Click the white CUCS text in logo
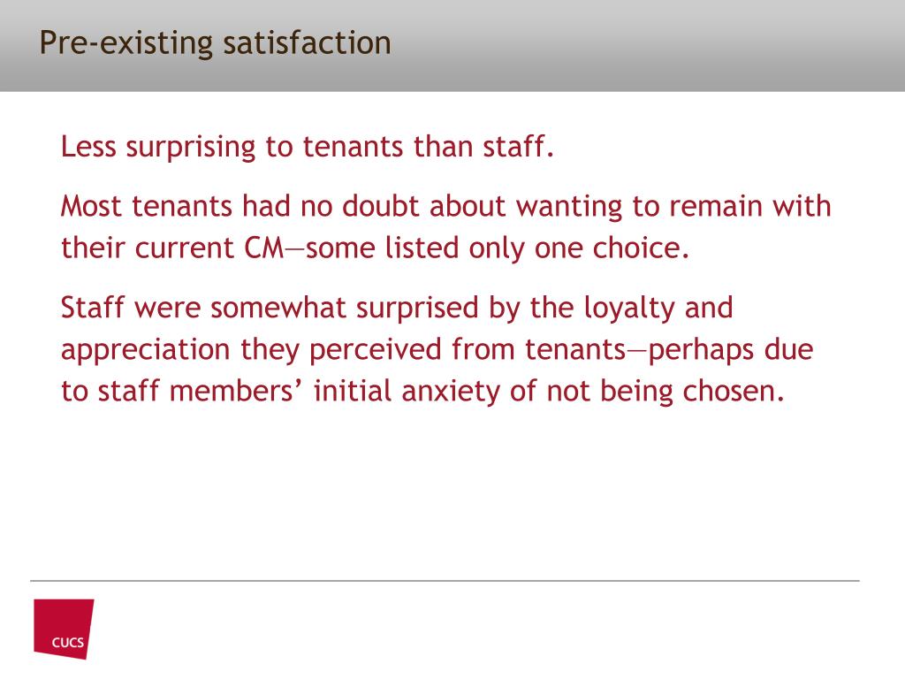905x679 pixels. point(67,643)
